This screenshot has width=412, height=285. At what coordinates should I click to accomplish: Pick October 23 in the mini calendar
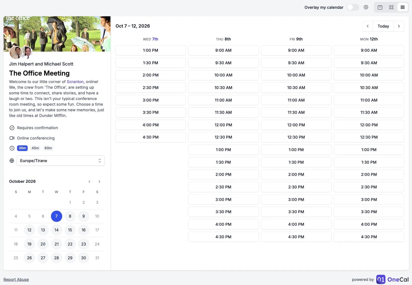(x=84, y=244)
